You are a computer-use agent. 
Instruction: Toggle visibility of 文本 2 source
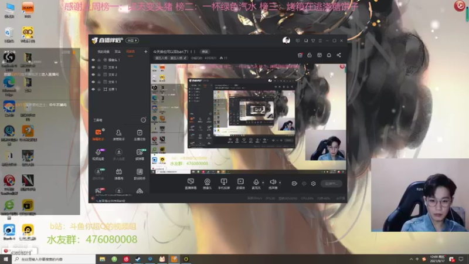93,75
